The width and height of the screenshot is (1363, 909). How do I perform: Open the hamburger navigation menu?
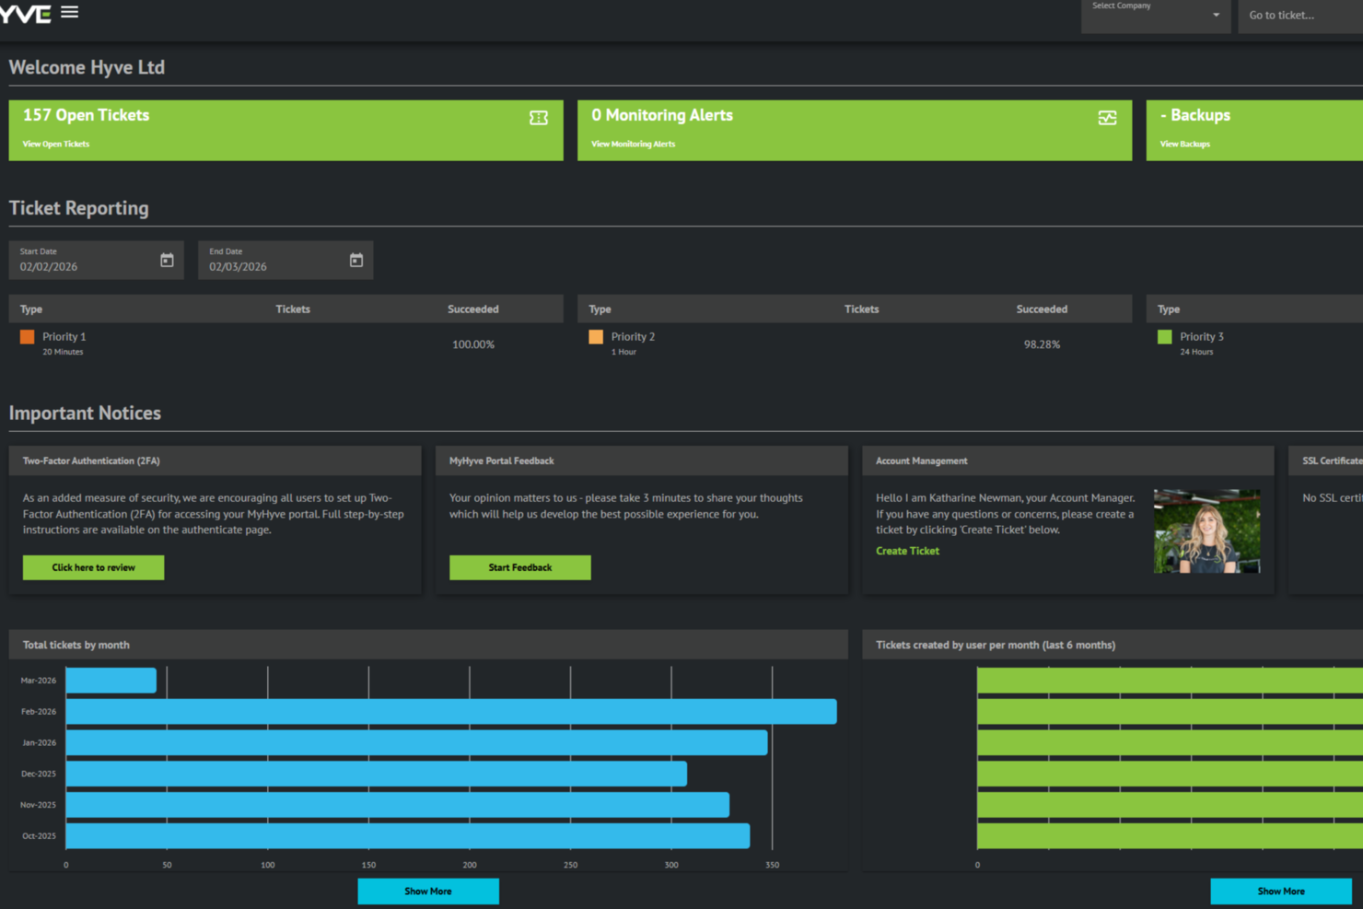tap(69, 11)
